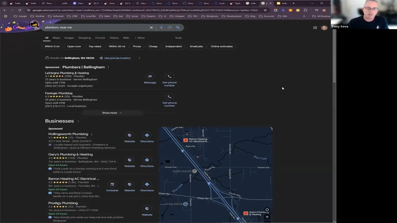Screen dimensions: 397x223
Task: Open the More search filters dropdown
Action: click(x=140, y=38)
